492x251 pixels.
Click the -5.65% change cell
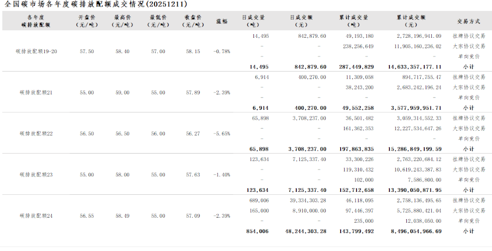pyautogui.click(x=222, y=133)
